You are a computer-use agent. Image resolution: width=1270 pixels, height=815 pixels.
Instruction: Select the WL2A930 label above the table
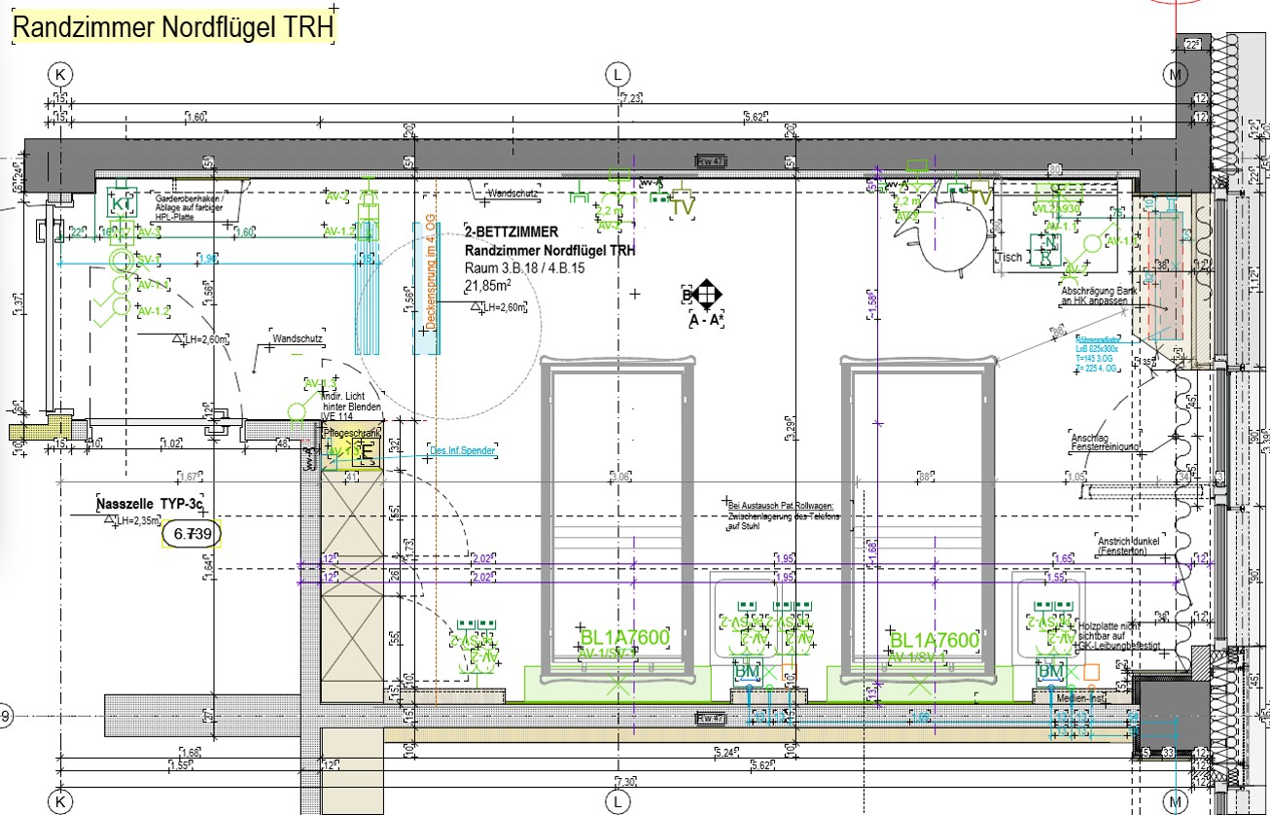tap(1059, 208)
